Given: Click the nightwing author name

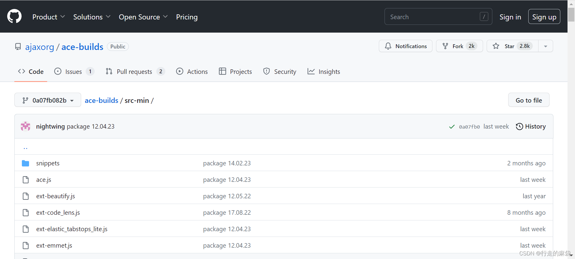Looking at the screenshot, I should pos(50,127).
